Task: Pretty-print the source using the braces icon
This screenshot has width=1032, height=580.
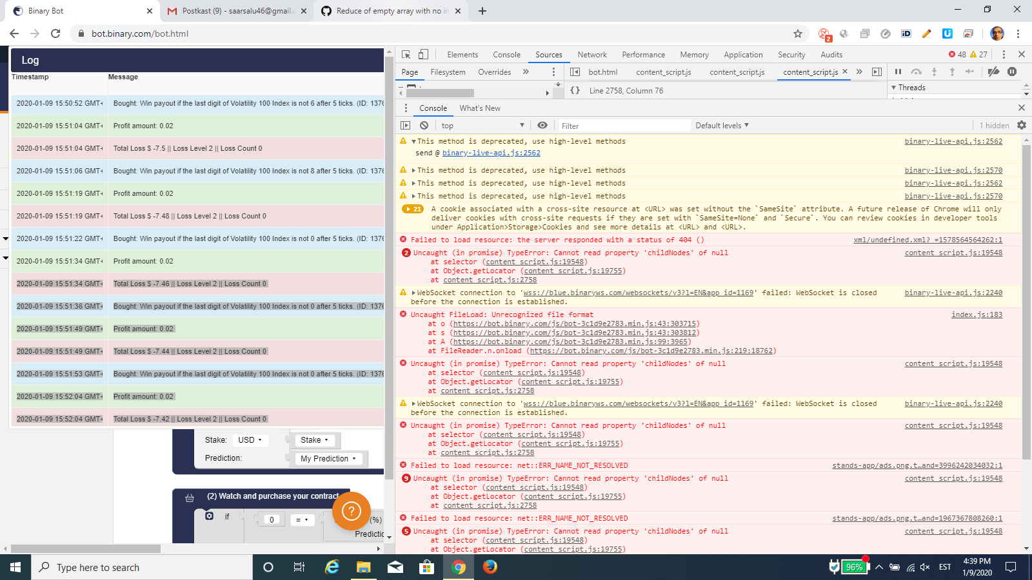Action: (575, 91)
